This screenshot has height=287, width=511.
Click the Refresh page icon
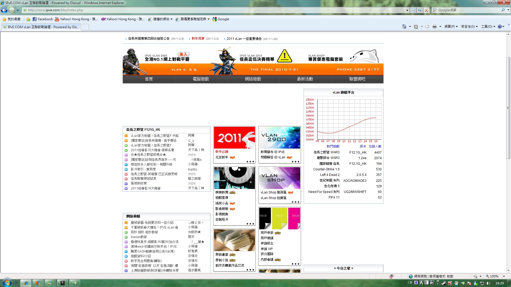420,10
